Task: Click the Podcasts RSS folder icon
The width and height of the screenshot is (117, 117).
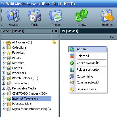Action: [x=9, y=104]
